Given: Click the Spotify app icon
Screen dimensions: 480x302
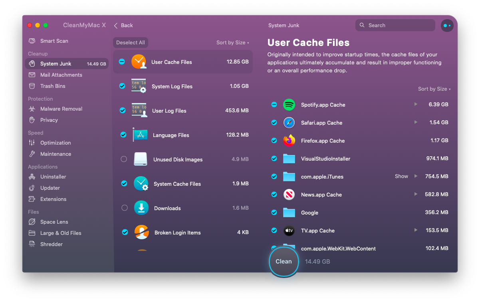Looking at the screenshot, I should click(289, 105).
